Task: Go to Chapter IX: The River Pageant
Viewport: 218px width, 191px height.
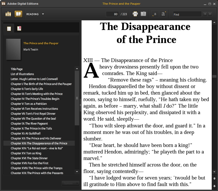Action: pyautogui.click(x=29, y=124)
